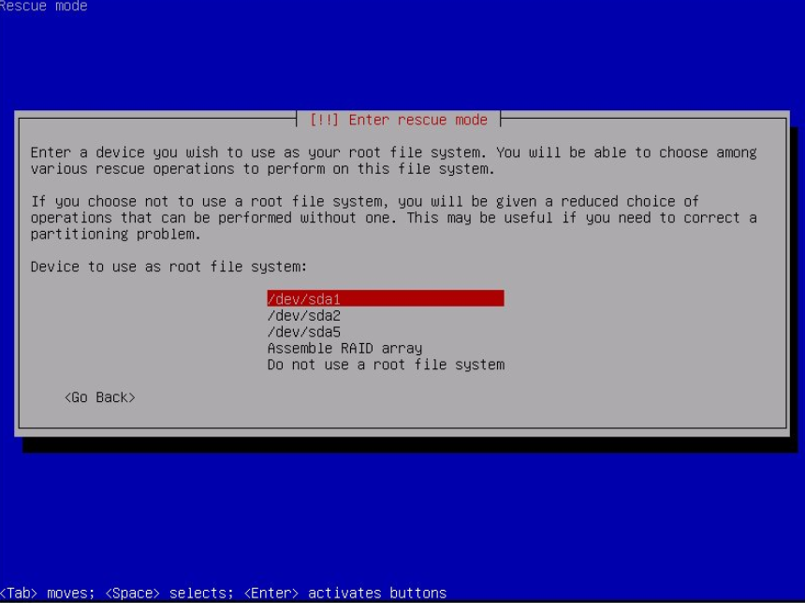Click the Tab moves keyboard hint
The image size is (805, 603).
43,594
